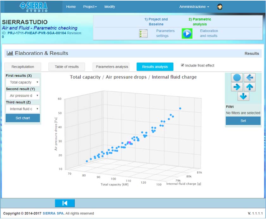Rotate chart with the up arrow
The image size is (266, 219).
click(250, 87)
